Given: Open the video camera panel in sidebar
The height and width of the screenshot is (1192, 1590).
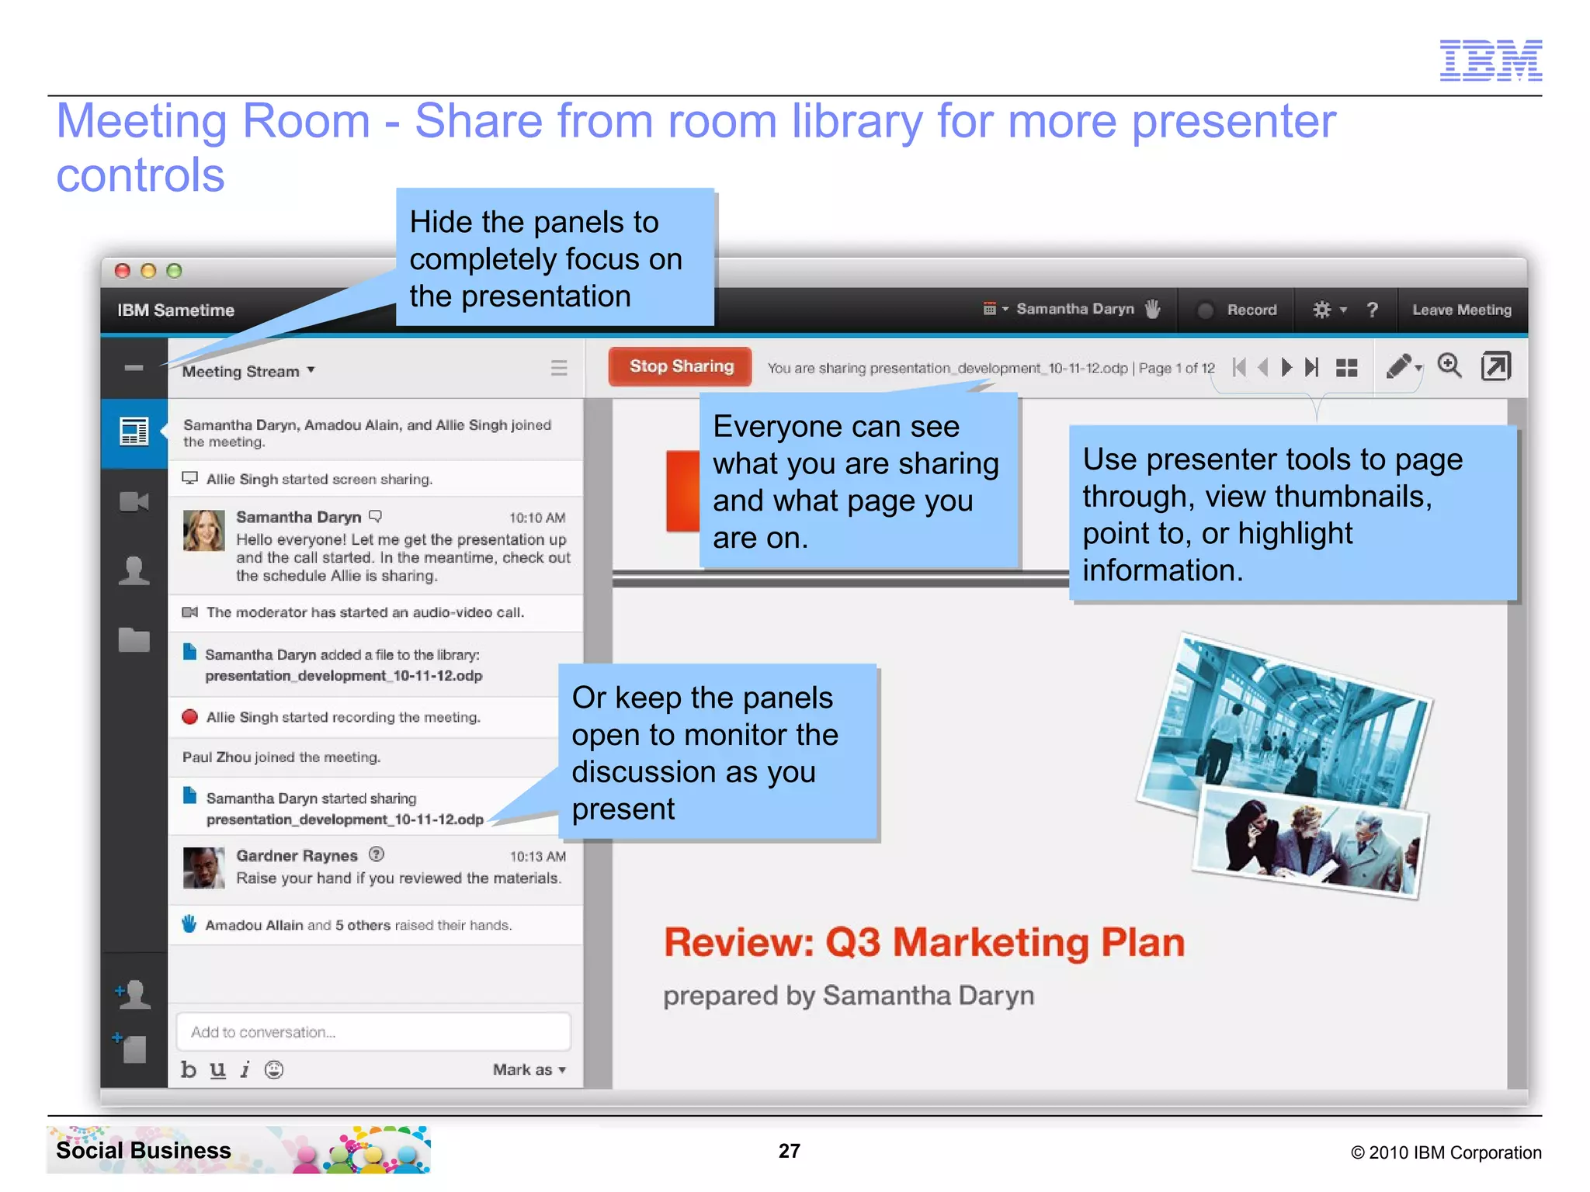Looking at the screenshot, I should pyautogui.click(x=134, y=502).
